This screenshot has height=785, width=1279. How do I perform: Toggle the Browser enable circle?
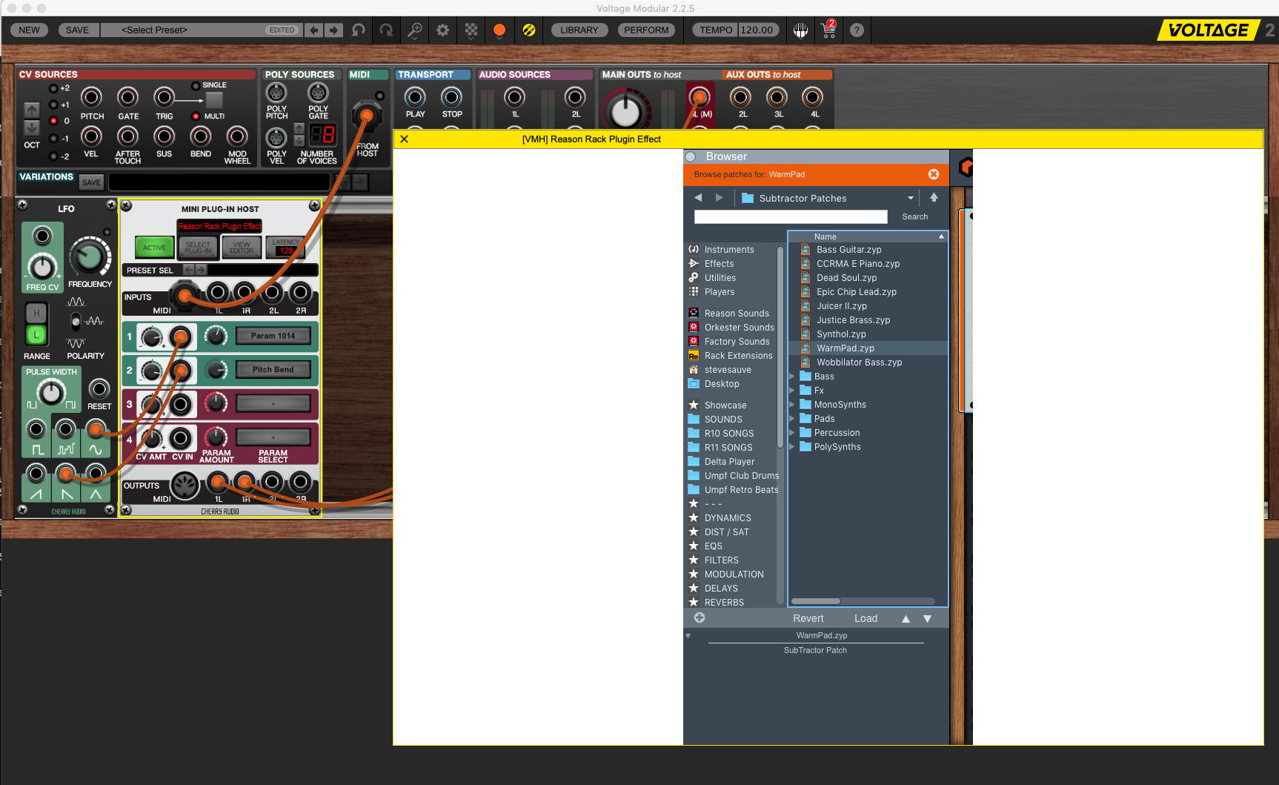point(691,156)
